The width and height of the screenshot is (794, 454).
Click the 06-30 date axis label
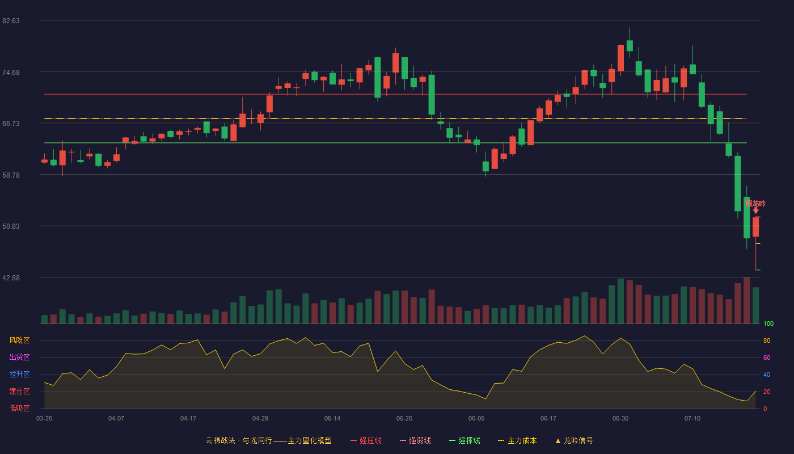620,418
